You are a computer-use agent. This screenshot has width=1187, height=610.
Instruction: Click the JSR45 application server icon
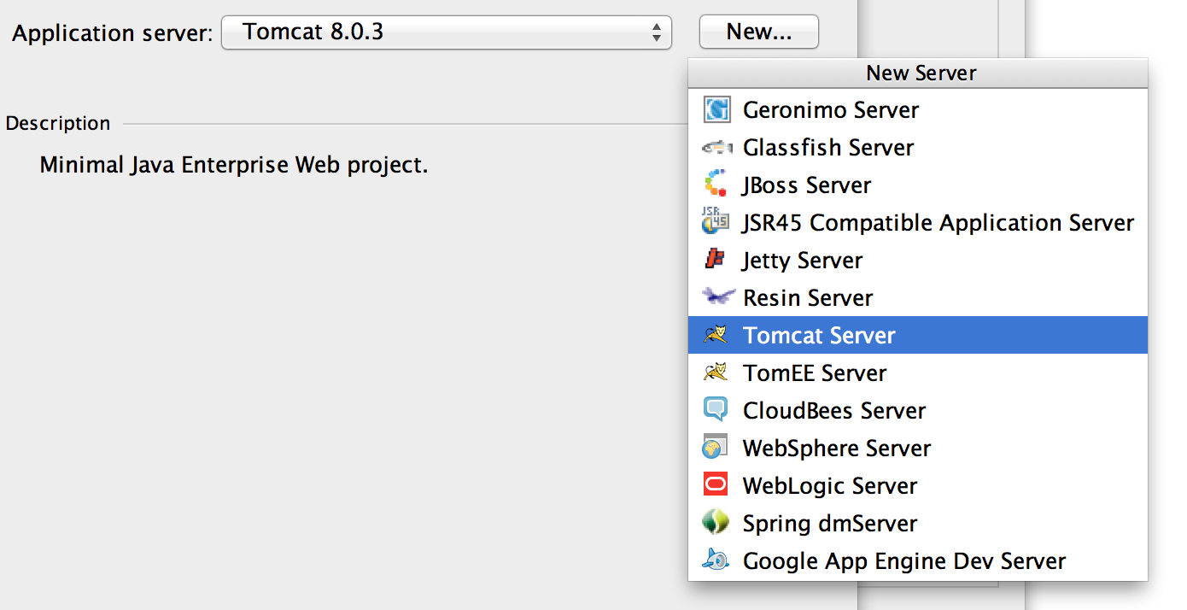click(716, 222)
